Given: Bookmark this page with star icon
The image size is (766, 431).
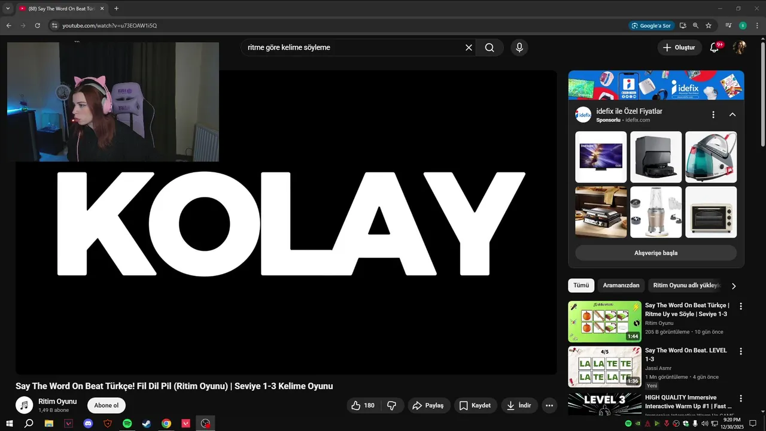Looking at the screenshot, I should tap(709, 26).
